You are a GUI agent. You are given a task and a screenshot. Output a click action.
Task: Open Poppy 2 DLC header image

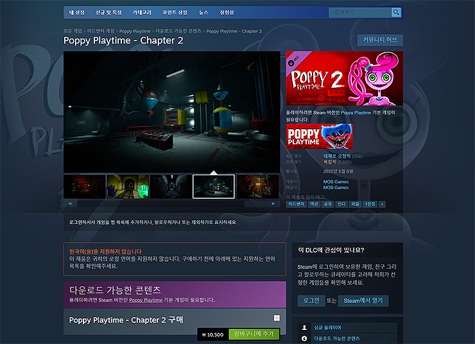345,78
